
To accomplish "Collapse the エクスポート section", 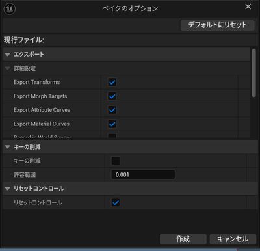I will [8, 55].
